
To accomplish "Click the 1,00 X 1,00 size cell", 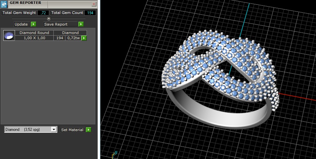I will [34, 38].
